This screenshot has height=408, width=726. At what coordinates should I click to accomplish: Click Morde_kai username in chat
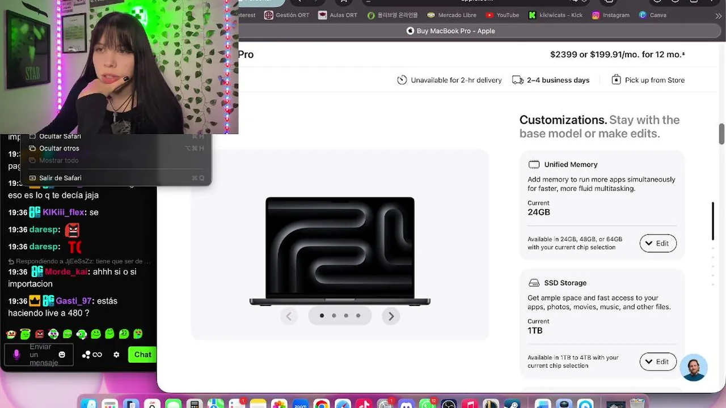(66, 272)
